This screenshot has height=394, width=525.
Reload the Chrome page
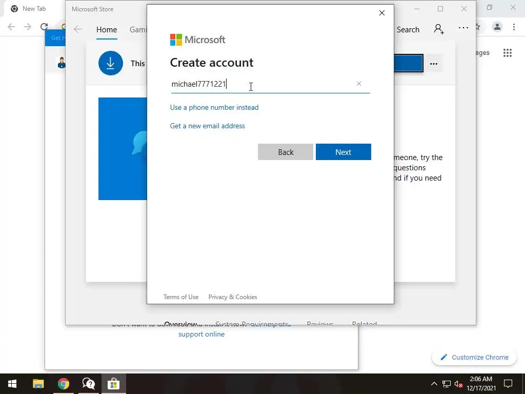coord(44,27)
